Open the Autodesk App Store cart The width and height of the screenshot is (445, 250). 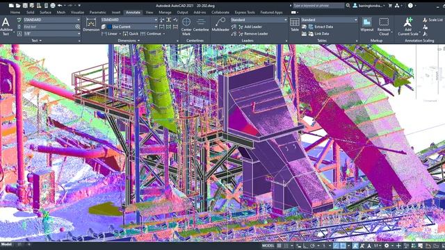coord(390,6)
